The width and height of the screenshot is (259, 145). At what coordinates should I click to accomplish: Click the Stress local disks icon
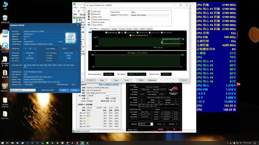[x=89, y=22]
